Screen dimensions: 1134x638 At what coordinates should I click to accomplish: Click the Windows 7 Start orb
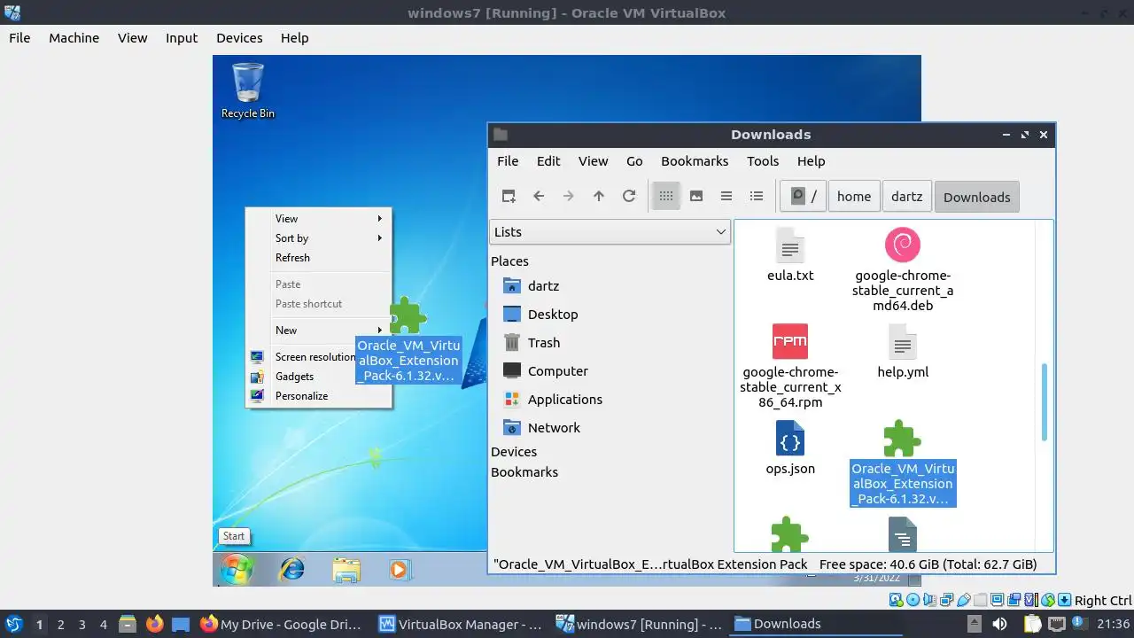point(236,570)
